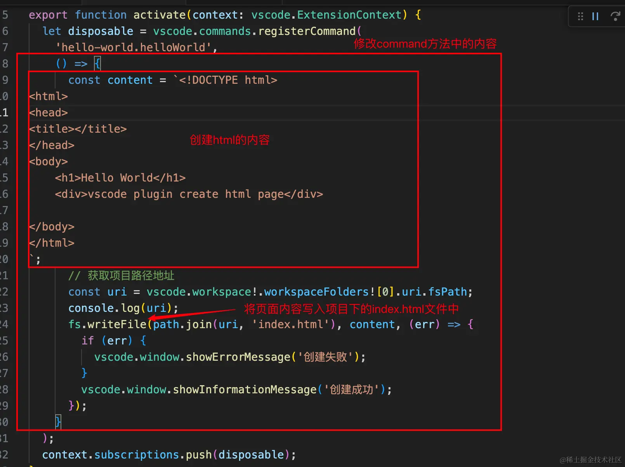Viewport: 625px width, 467px height.
Task: Click 'fsPath' property on line 22
Action: pyautogui.click(x=447, y=292)
